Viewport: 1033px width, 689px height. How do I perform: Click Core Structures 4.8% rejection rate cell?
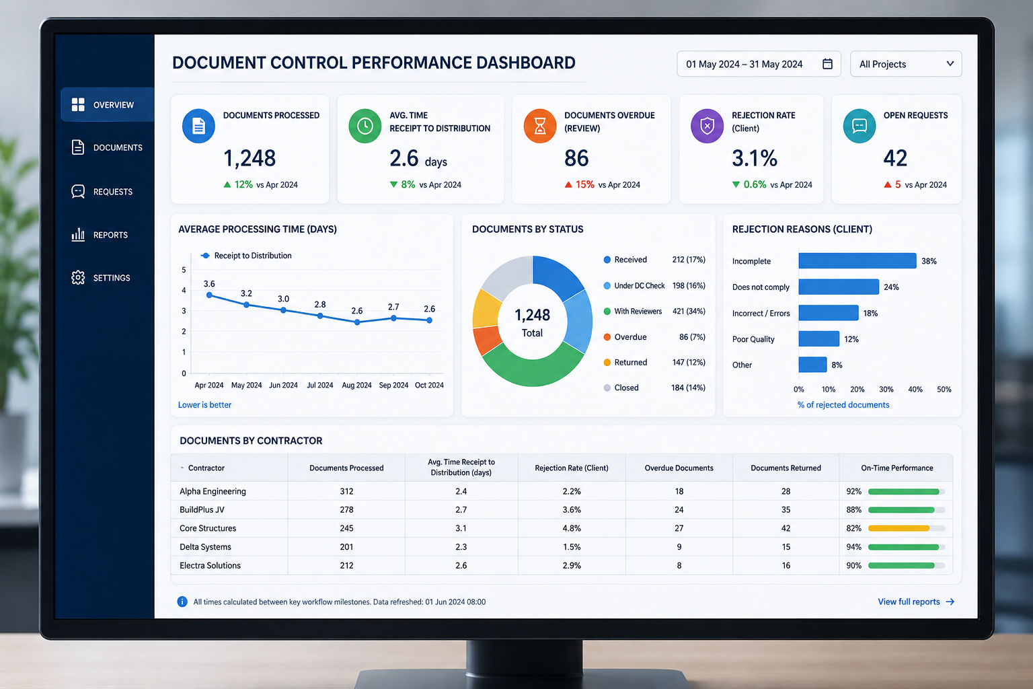tap(572, 528)
